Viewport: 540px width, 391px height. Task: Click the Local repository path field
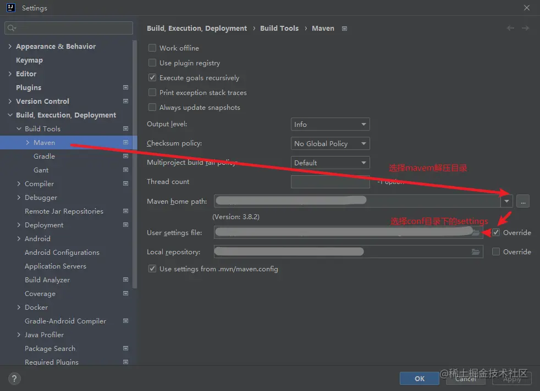coord(349,252)
